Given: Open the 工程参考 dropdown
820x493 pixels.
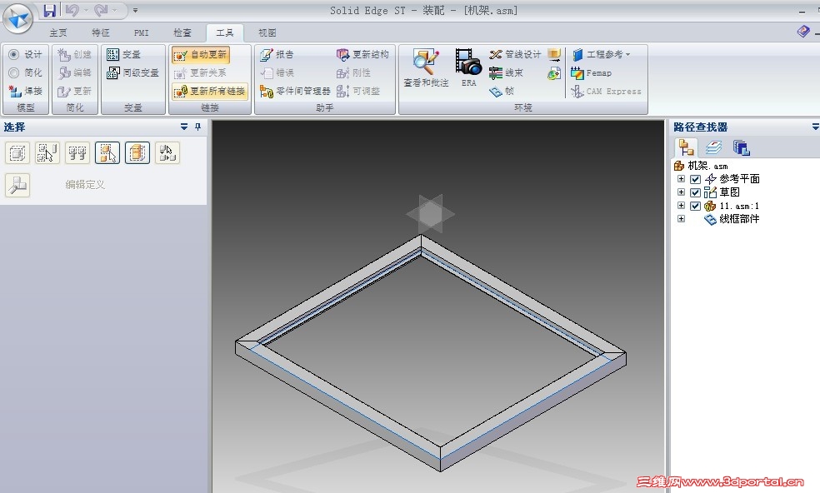Looking at the screenshot, I should [601, 54].
